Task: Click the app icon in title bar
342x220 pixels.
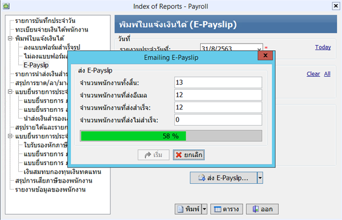Action: pos(6,6)
